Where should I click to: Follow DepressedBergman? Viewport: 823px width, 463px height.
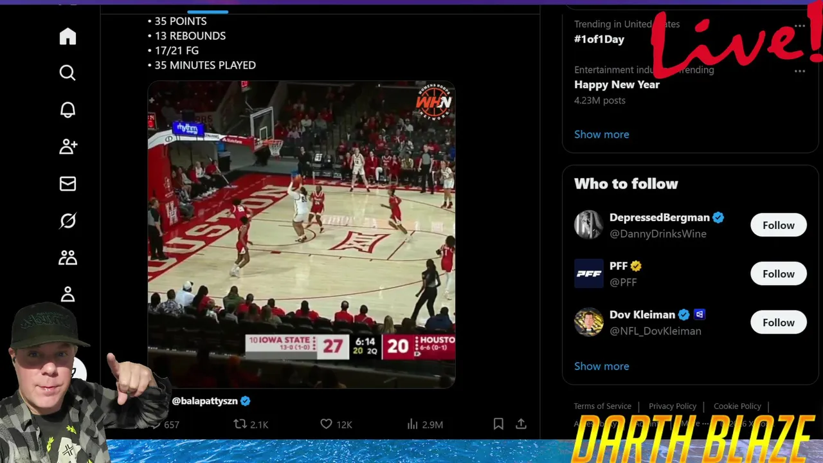tap(779, 225)
